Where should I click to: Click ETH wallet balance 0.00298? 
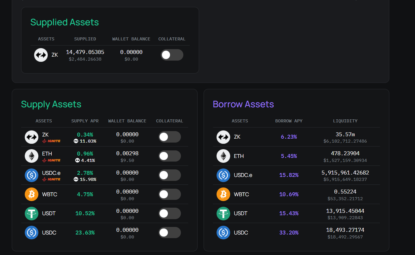pos(127,153)
